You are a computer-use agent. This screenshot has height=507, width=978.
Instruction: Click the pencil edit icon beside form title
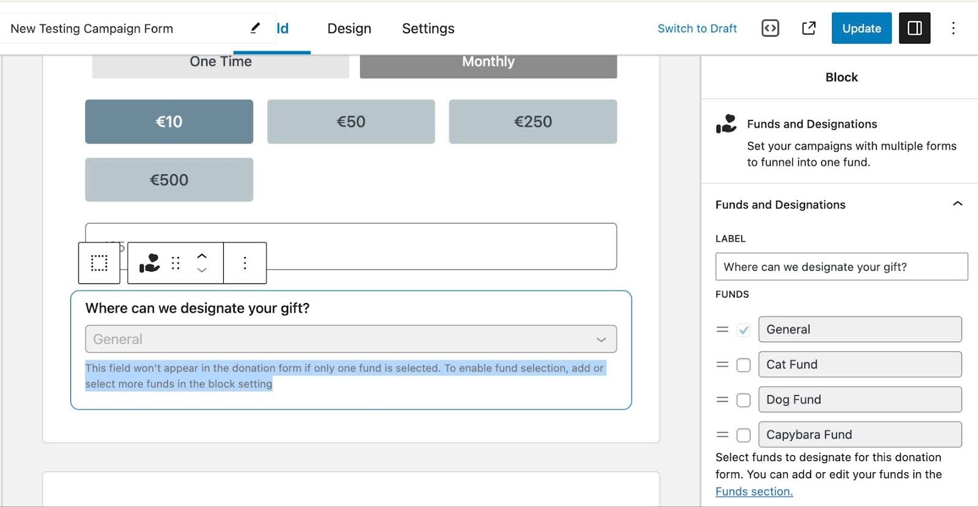pos(255,28)
